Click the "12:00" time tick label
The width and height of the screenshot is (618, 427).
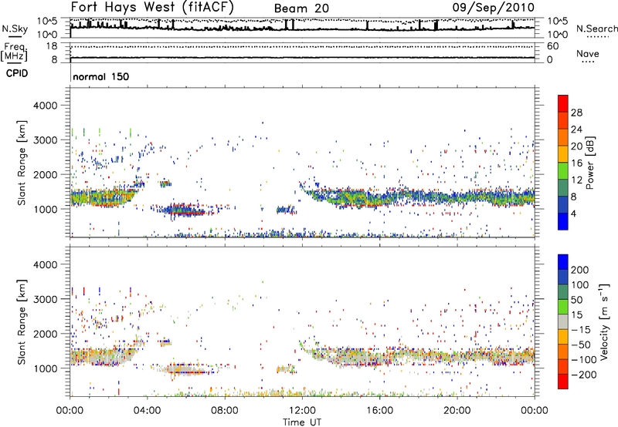302,411
